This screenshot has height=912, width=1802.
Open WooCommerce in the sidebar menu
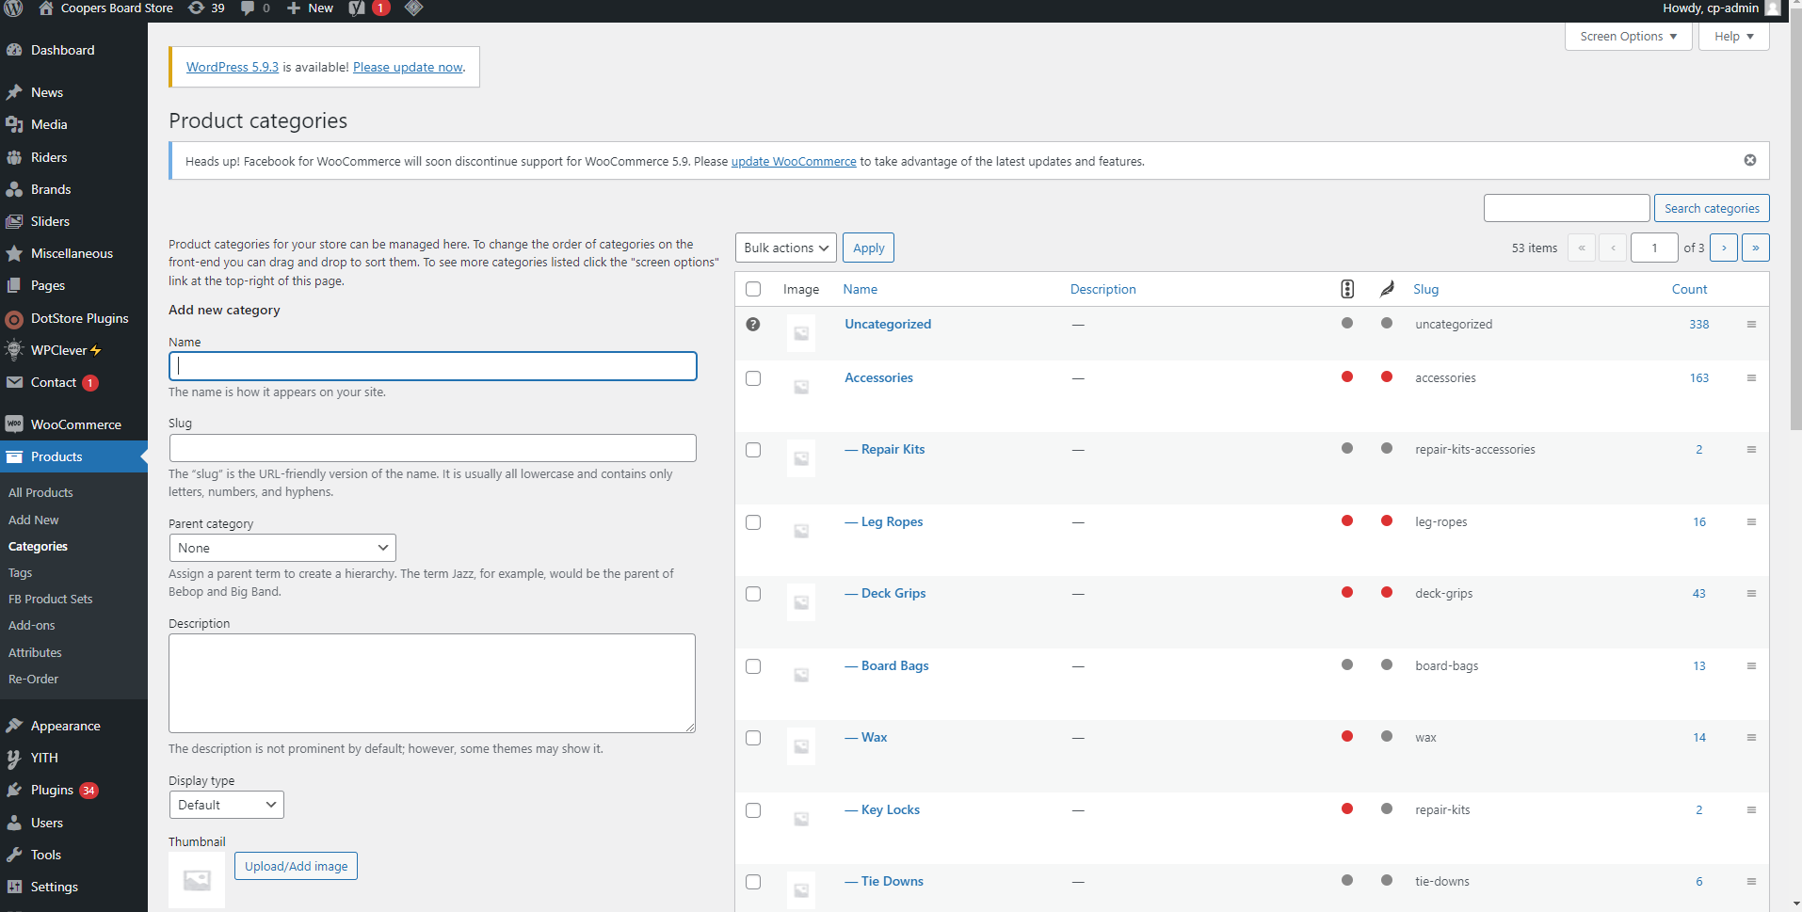(75, 424)
